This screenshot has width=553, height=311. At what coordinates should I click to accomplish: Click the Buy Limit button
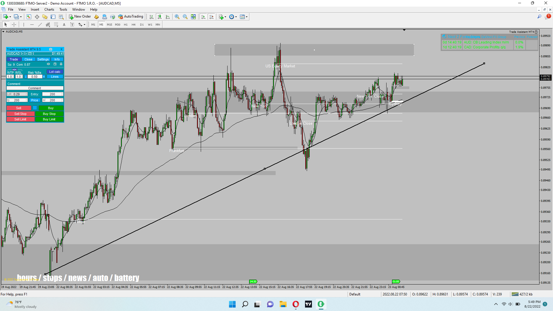pos(49,119)
